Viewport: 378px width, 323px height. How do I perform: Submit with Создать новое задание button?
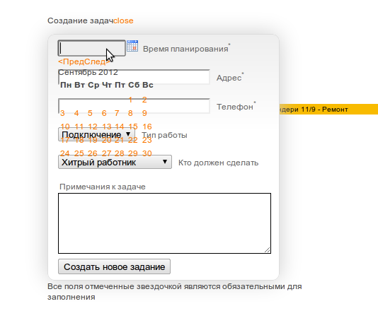point(114,266)
